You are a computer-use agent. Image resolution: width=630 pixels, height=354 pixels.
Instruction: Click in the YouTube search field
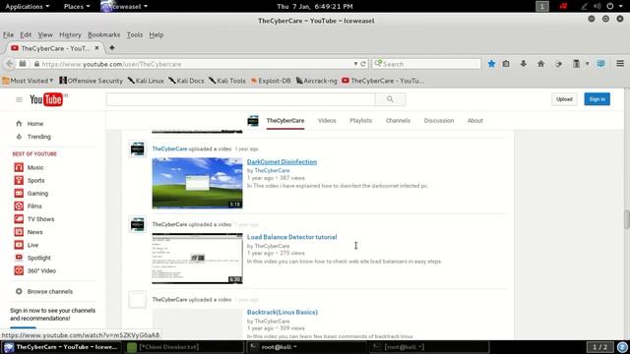point(240,99)
